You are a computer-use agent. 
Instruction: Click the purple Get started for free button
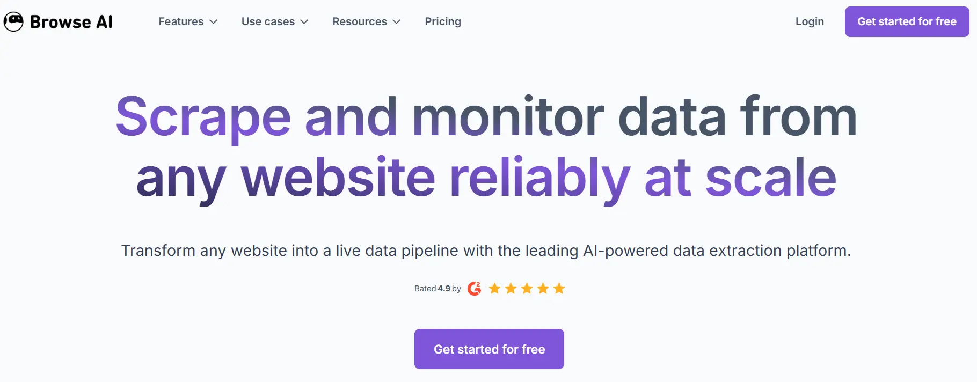pyautogui.click(x=488, y=349)
